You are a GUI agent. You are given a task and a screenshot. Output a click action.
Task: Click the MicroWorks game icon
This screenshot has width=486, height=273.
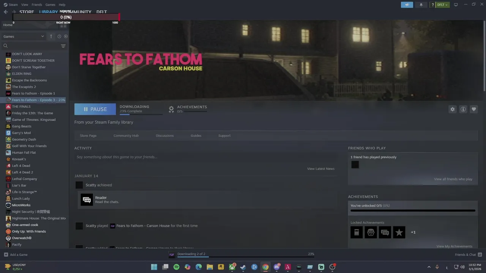8,205
